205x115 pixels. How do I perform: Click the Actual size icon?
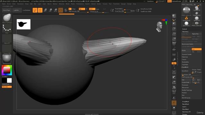click(174, 34)
